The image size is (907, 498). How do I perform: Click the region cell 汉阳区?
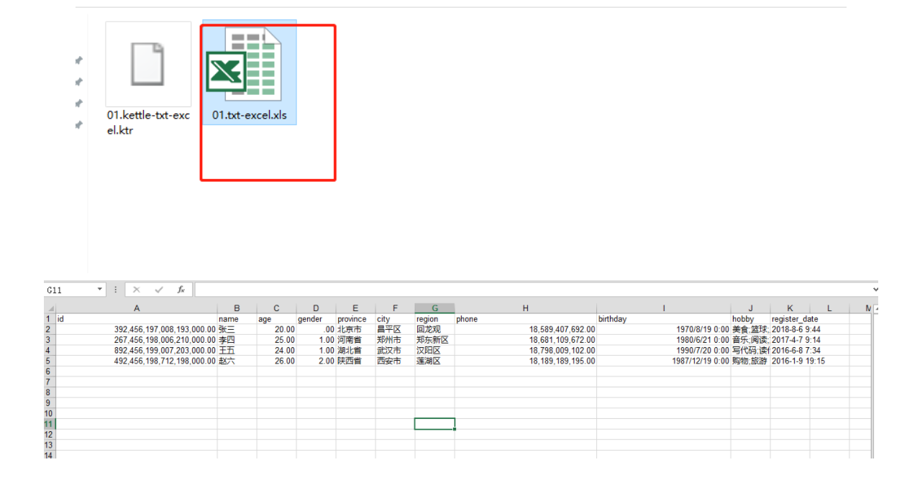pyautogui.click(x=434, y=351)
